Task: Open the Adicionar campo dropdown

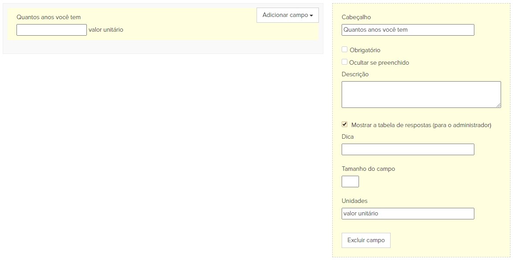Action: (287, 15)
